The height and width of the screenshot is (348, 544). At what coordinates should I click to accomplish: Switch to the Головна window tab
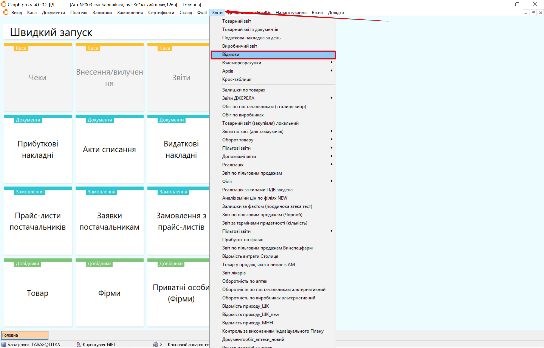(25, 335)
